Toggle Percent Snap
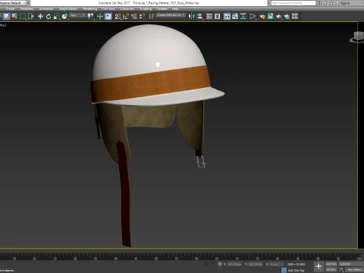The height and width of the screenshot is (273, 364). click(134, 17)
